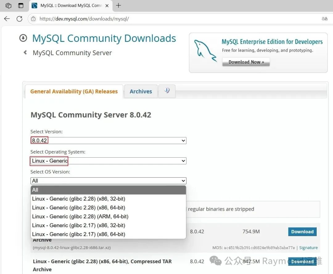Screen dimensions: 333x274
Task: Download the 754.9M glibc 2.28 i686 archive
Action: pos(302,232)
